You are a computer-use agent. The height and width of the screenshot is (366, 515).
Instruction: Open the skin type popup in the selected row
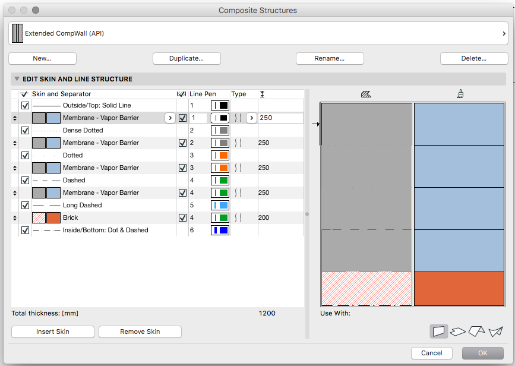pos(251,118)
